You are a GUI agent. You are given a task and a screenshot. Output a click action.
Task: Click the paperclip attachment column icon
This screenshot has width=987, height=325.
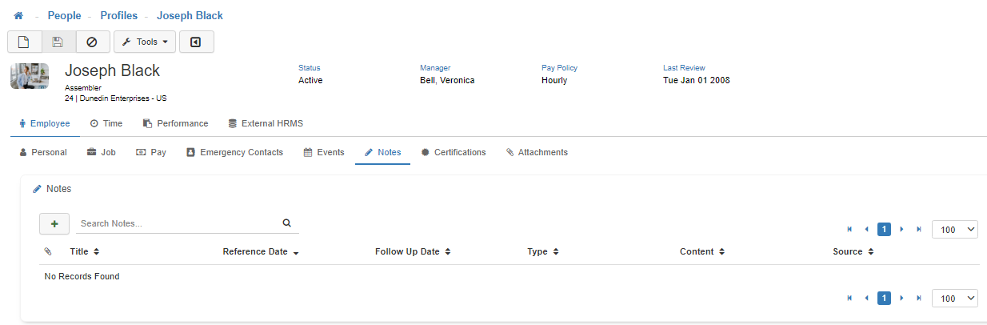click(48, 251)
